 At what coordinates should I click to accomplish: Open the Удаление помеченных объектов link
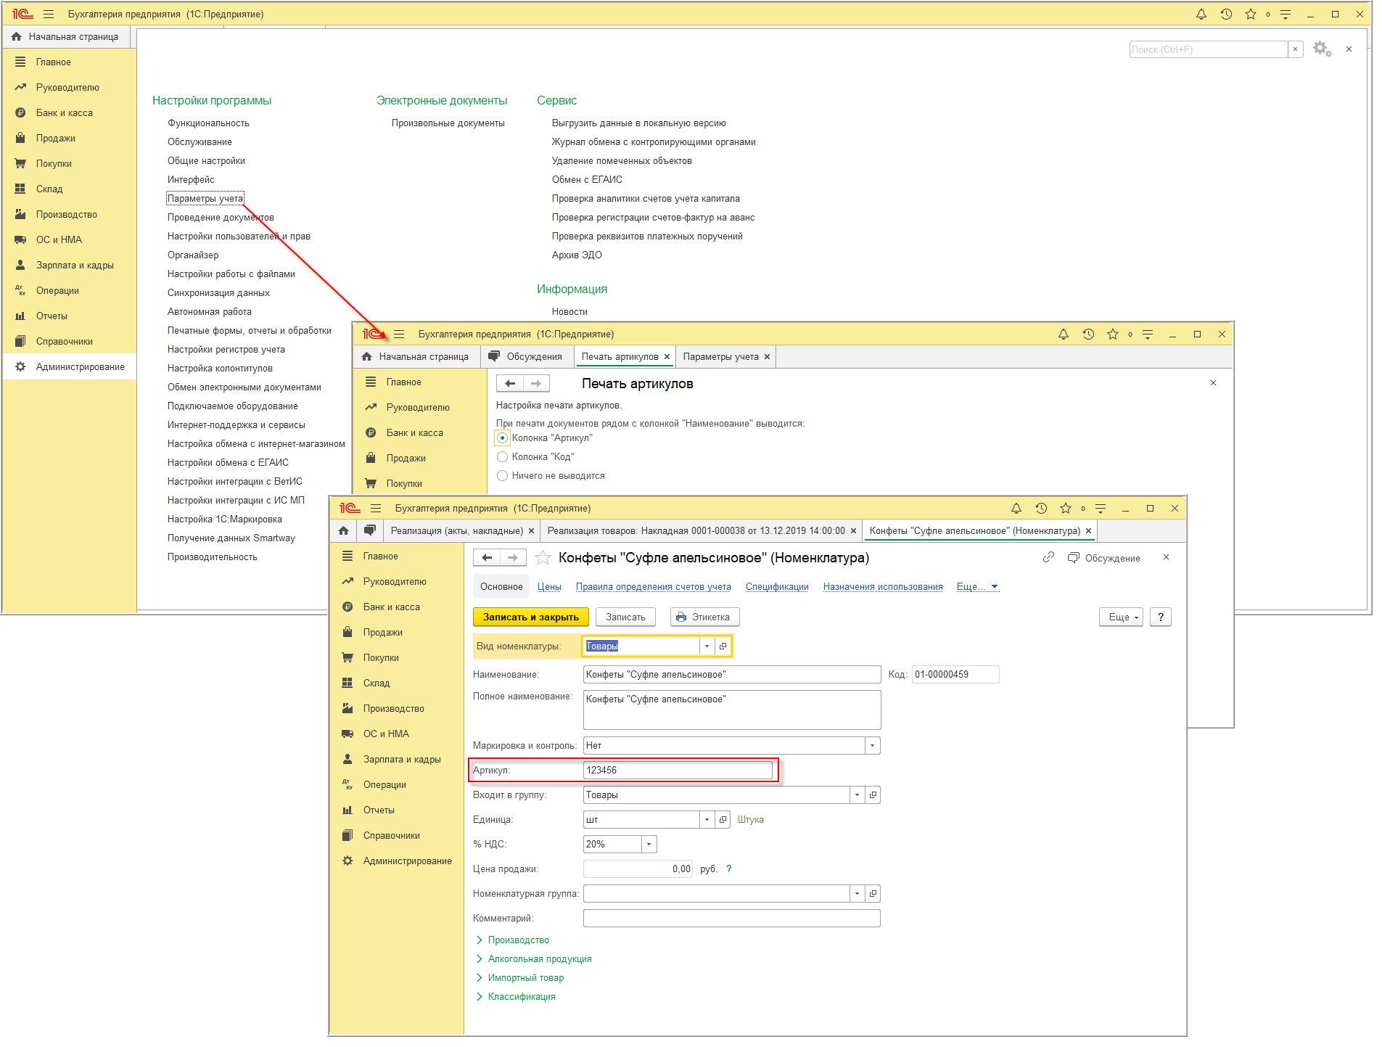[x=622, y=161]
